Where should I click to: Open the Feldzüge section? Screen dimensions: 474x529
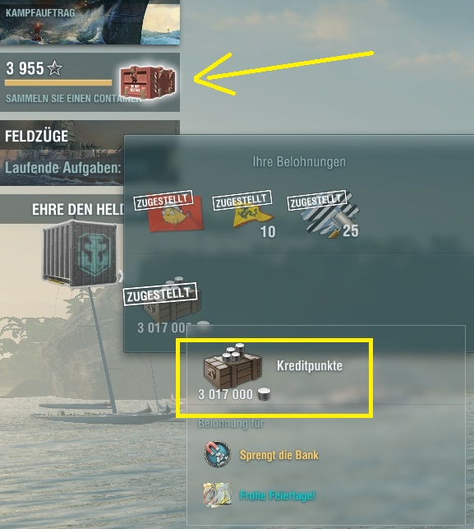[x=62, y=153]
